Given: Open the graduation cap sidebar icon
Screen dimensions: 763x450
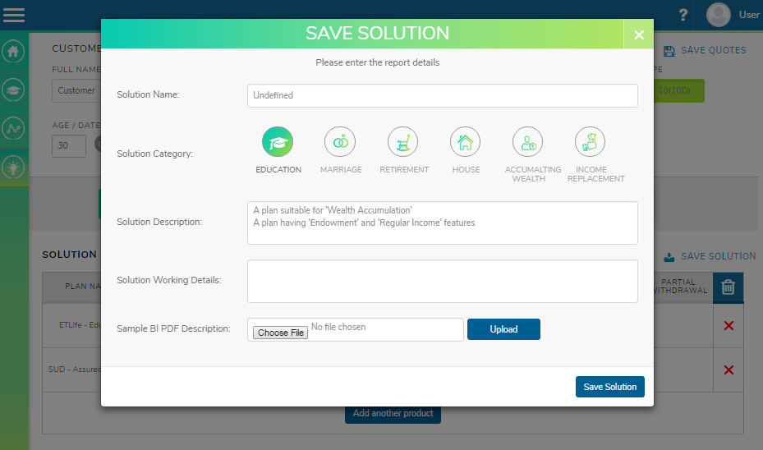Looking at the screenshot, I should [13, 90].
